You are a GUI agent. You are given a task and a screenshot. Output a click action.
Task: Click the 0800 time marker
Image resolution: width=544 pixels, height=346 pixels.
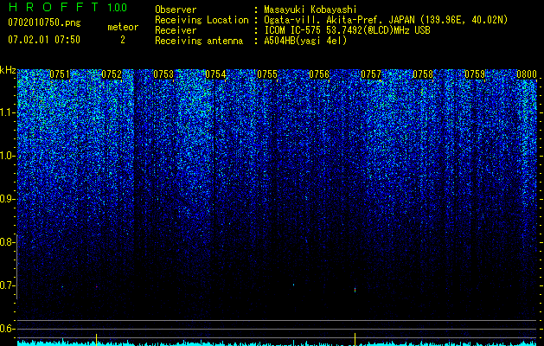point(527,74)
